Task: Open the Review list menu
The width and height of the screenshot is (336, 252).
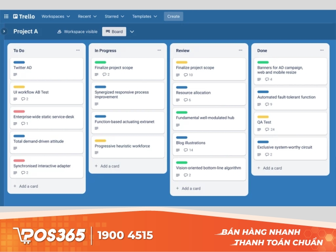Action: tap(240, 50)
